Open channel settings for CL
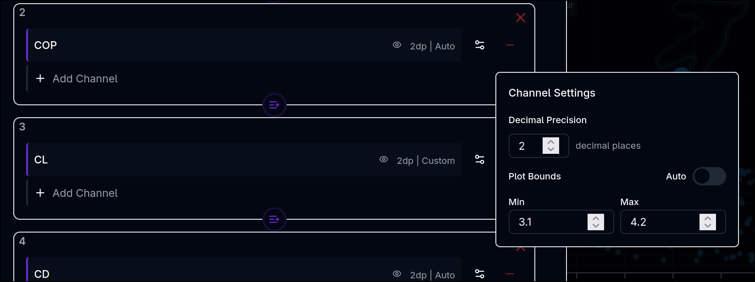This screenshot has width=755, height=282. coord(480,160)
